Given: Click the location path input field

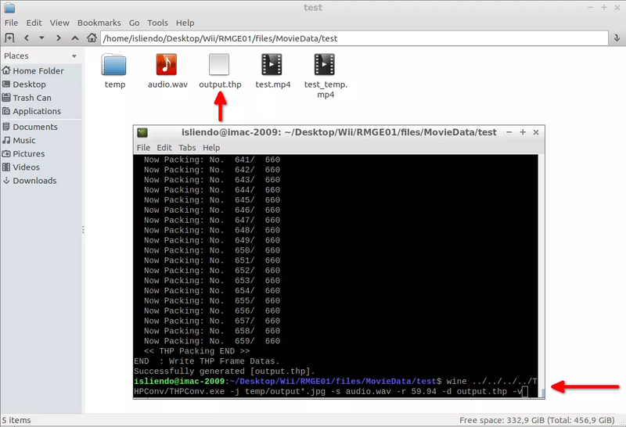Looking at the screenshot, I should 352,38.
